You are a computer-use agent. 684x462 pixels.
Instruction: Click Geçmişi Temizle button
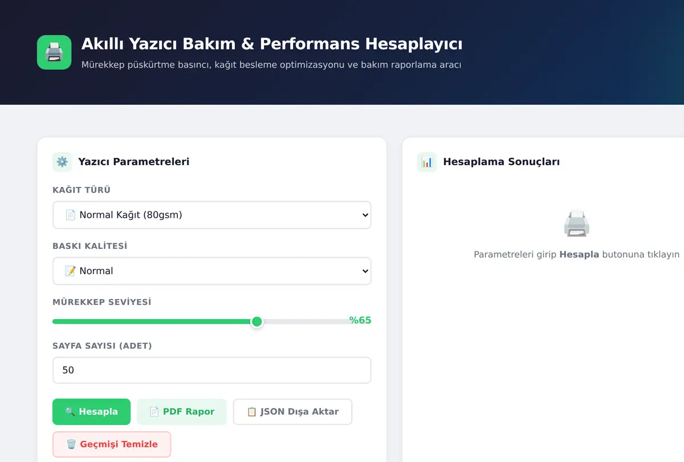point(112,444)
